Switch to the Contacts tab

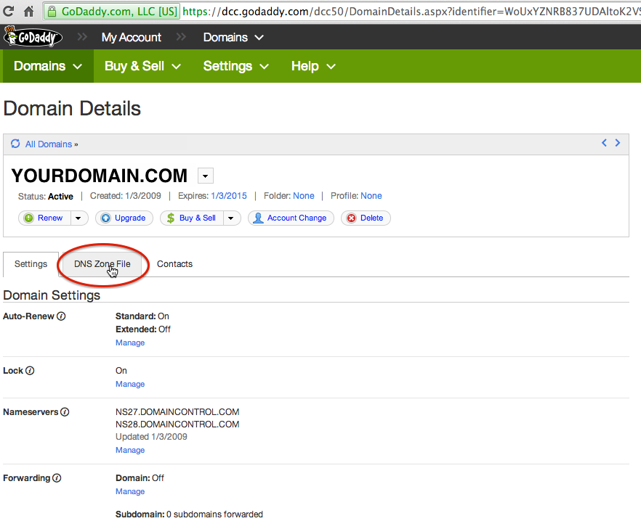pos(174,264)
